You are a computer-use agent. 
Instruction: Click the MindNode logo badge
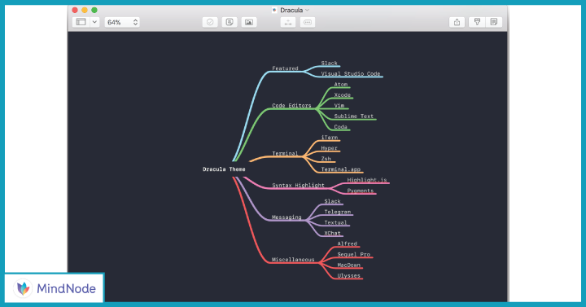tap(55, 288)
